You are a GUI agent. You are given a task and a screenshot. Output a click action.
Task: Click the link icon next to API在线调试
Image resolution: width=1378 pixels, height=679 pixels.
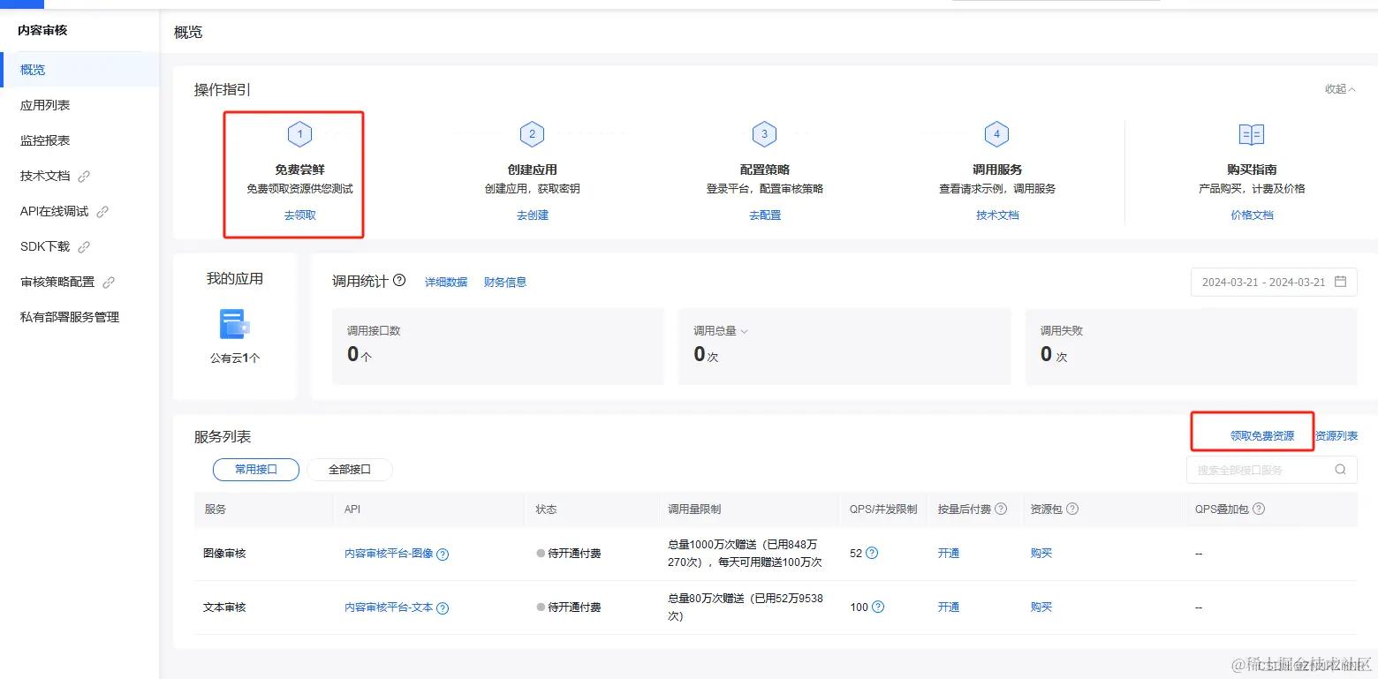coord(102,212)
